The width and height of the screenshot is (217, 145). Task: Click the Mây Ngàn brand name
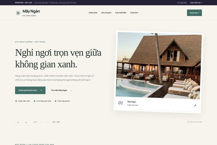pyautogui.click(x=31, y=11)
